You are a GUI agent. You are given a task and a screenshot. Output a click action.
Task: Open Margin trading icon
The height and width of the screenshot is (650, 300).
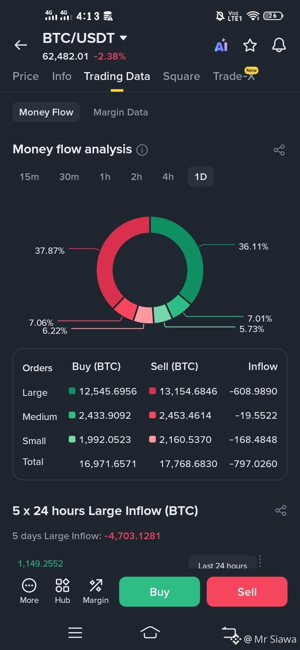(96, 591)
